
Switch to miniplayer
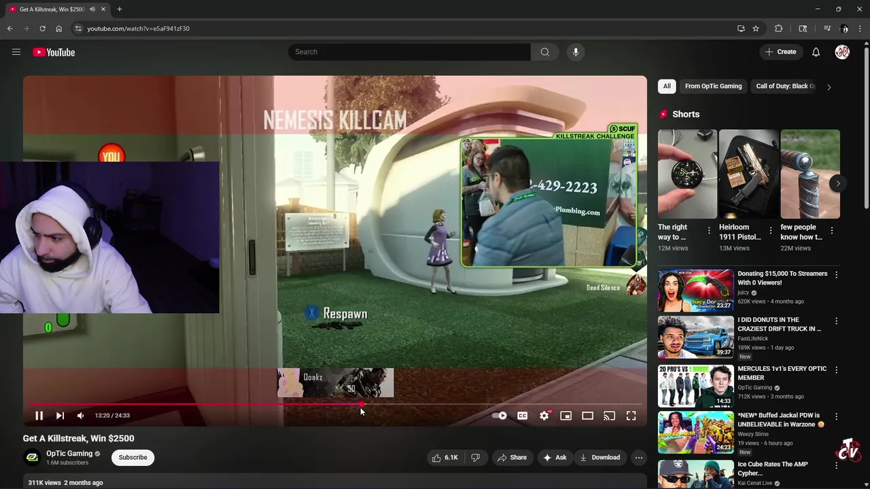[565, 416]
